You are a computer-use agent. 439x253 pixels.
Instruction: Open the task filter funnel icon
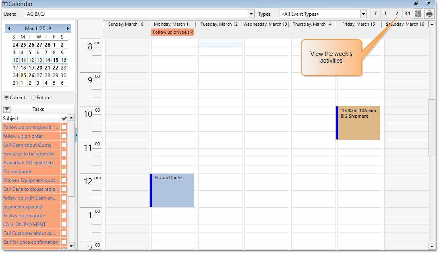click(6, 109)
